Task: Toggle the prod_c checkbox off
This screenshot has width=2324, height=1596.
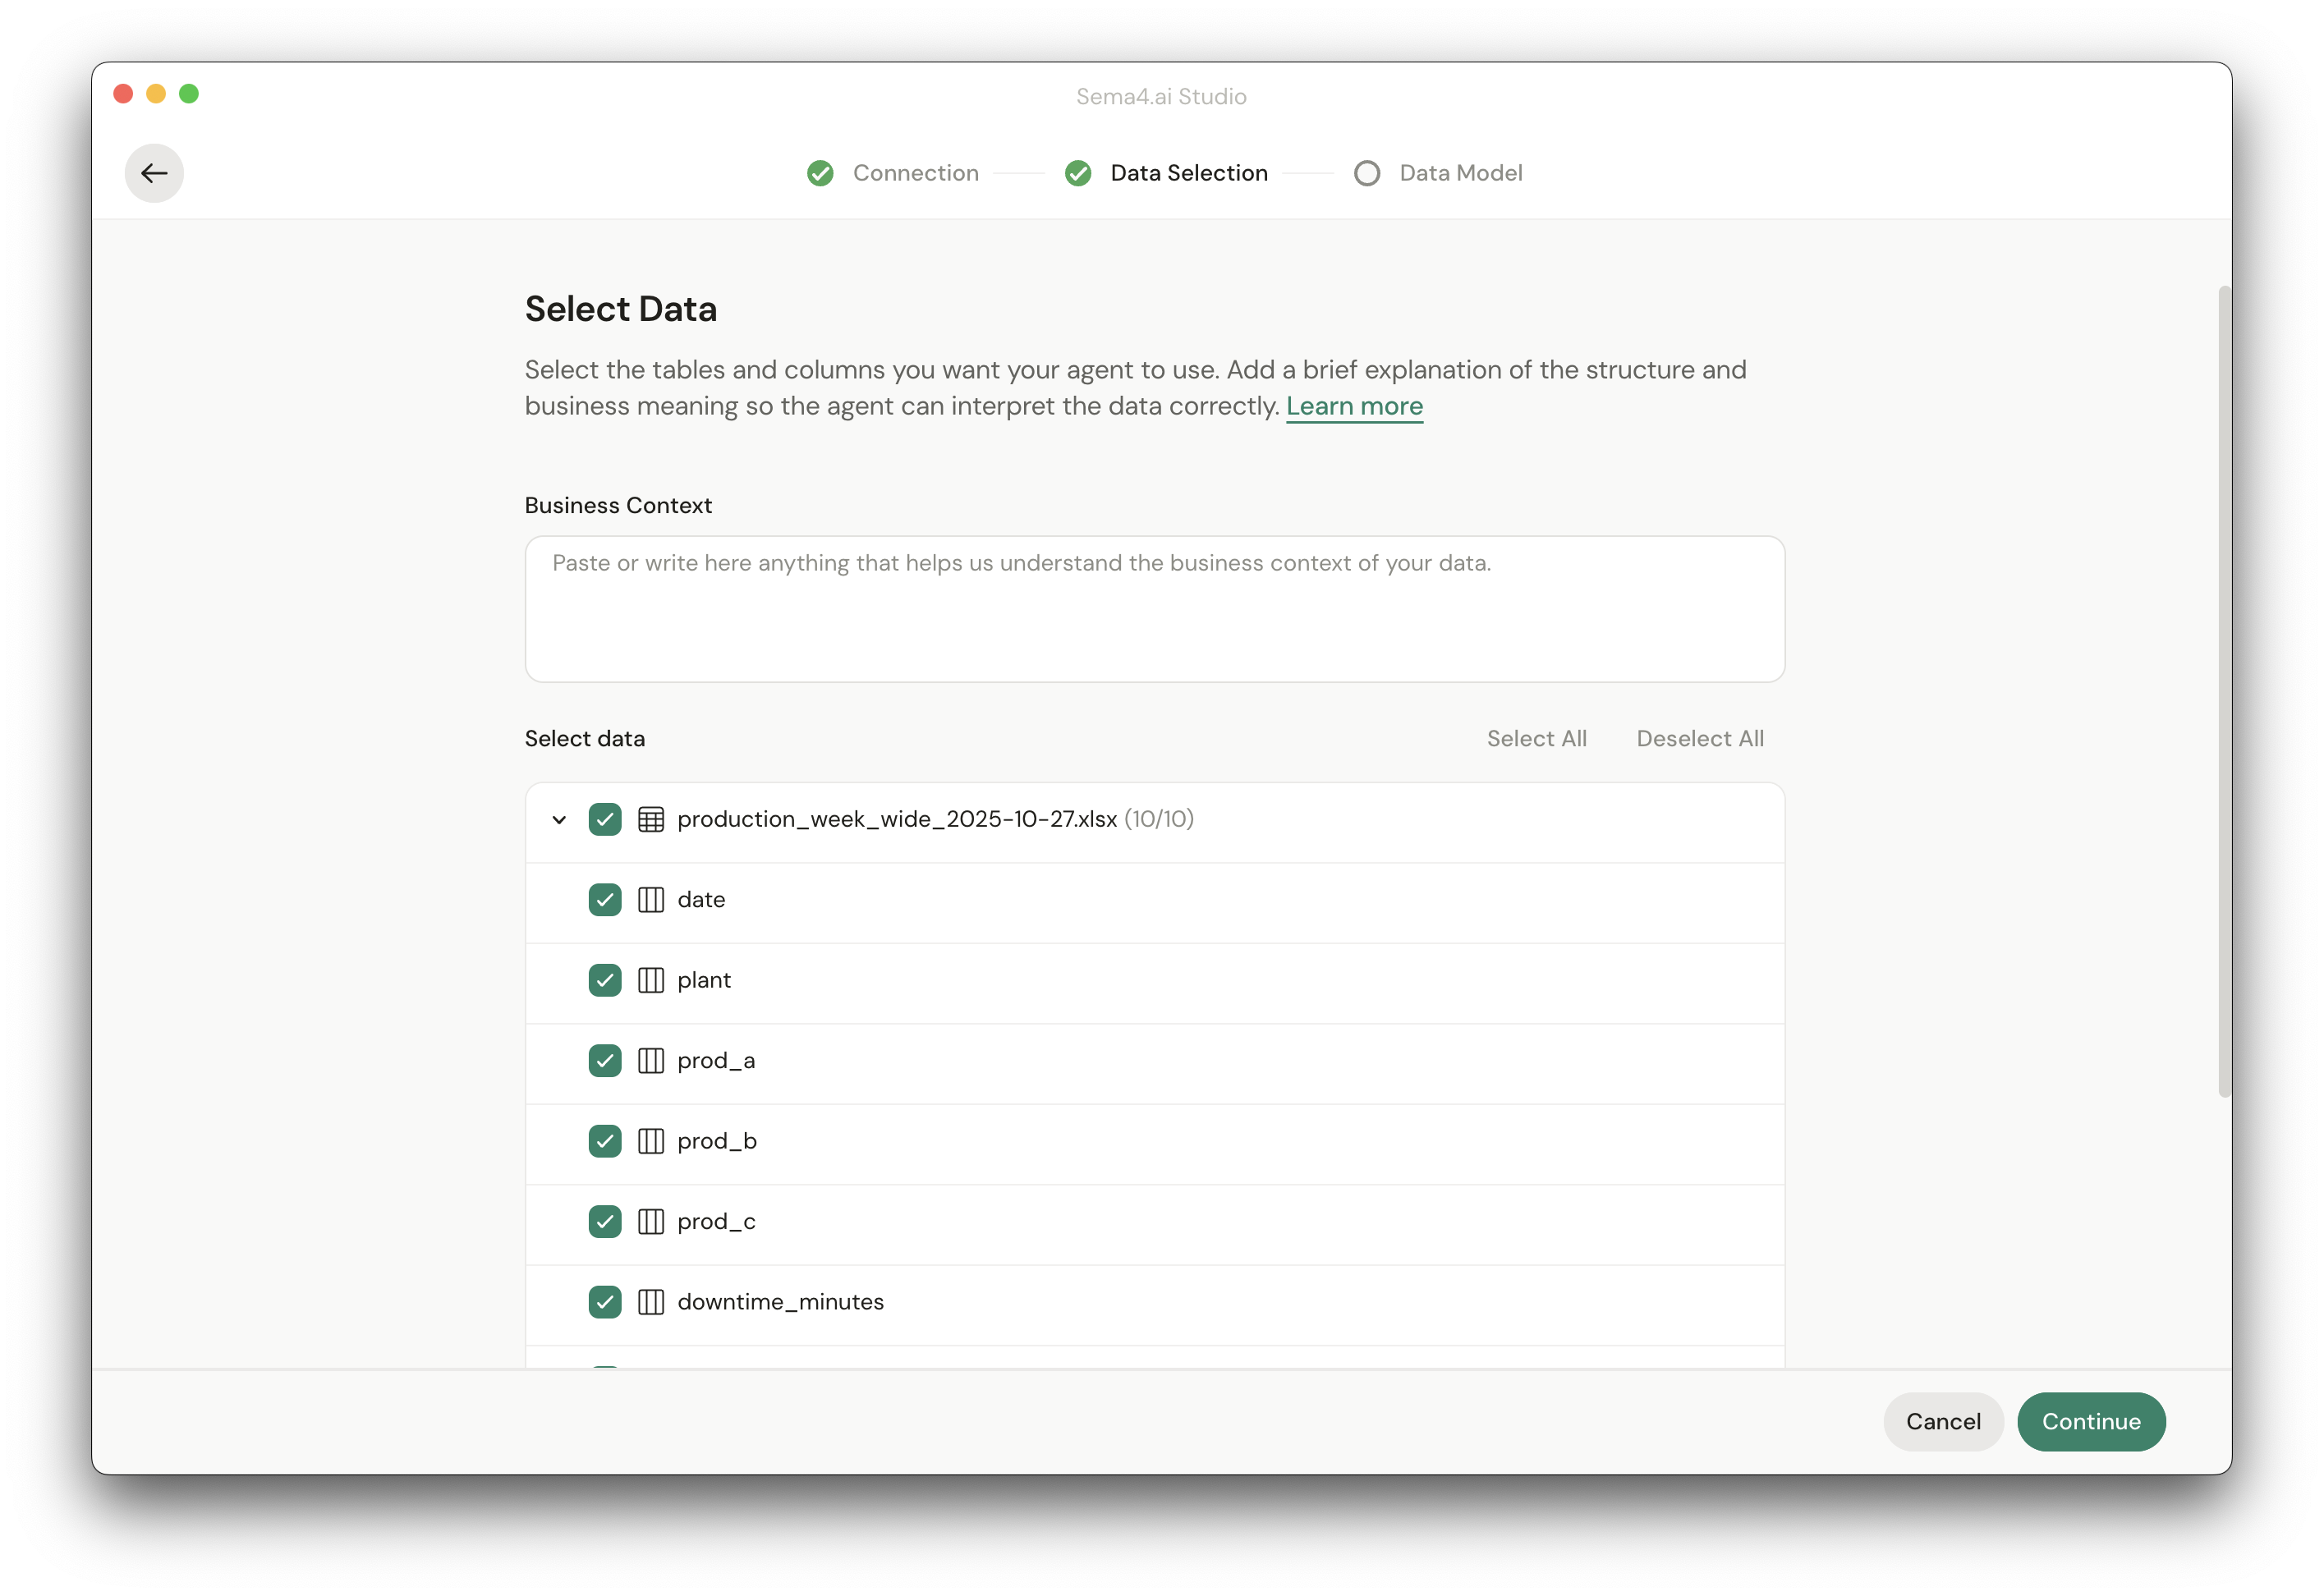Action: 605,1221
